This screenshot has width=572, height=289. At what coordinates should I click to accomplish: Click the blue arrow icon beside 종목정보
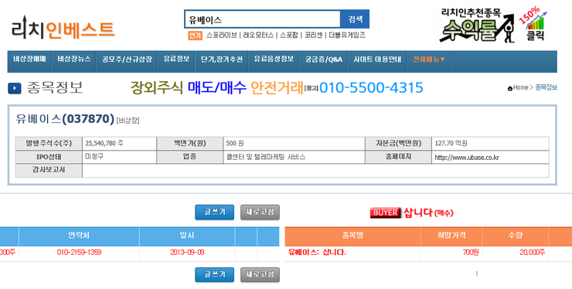(x=15, y=88)
